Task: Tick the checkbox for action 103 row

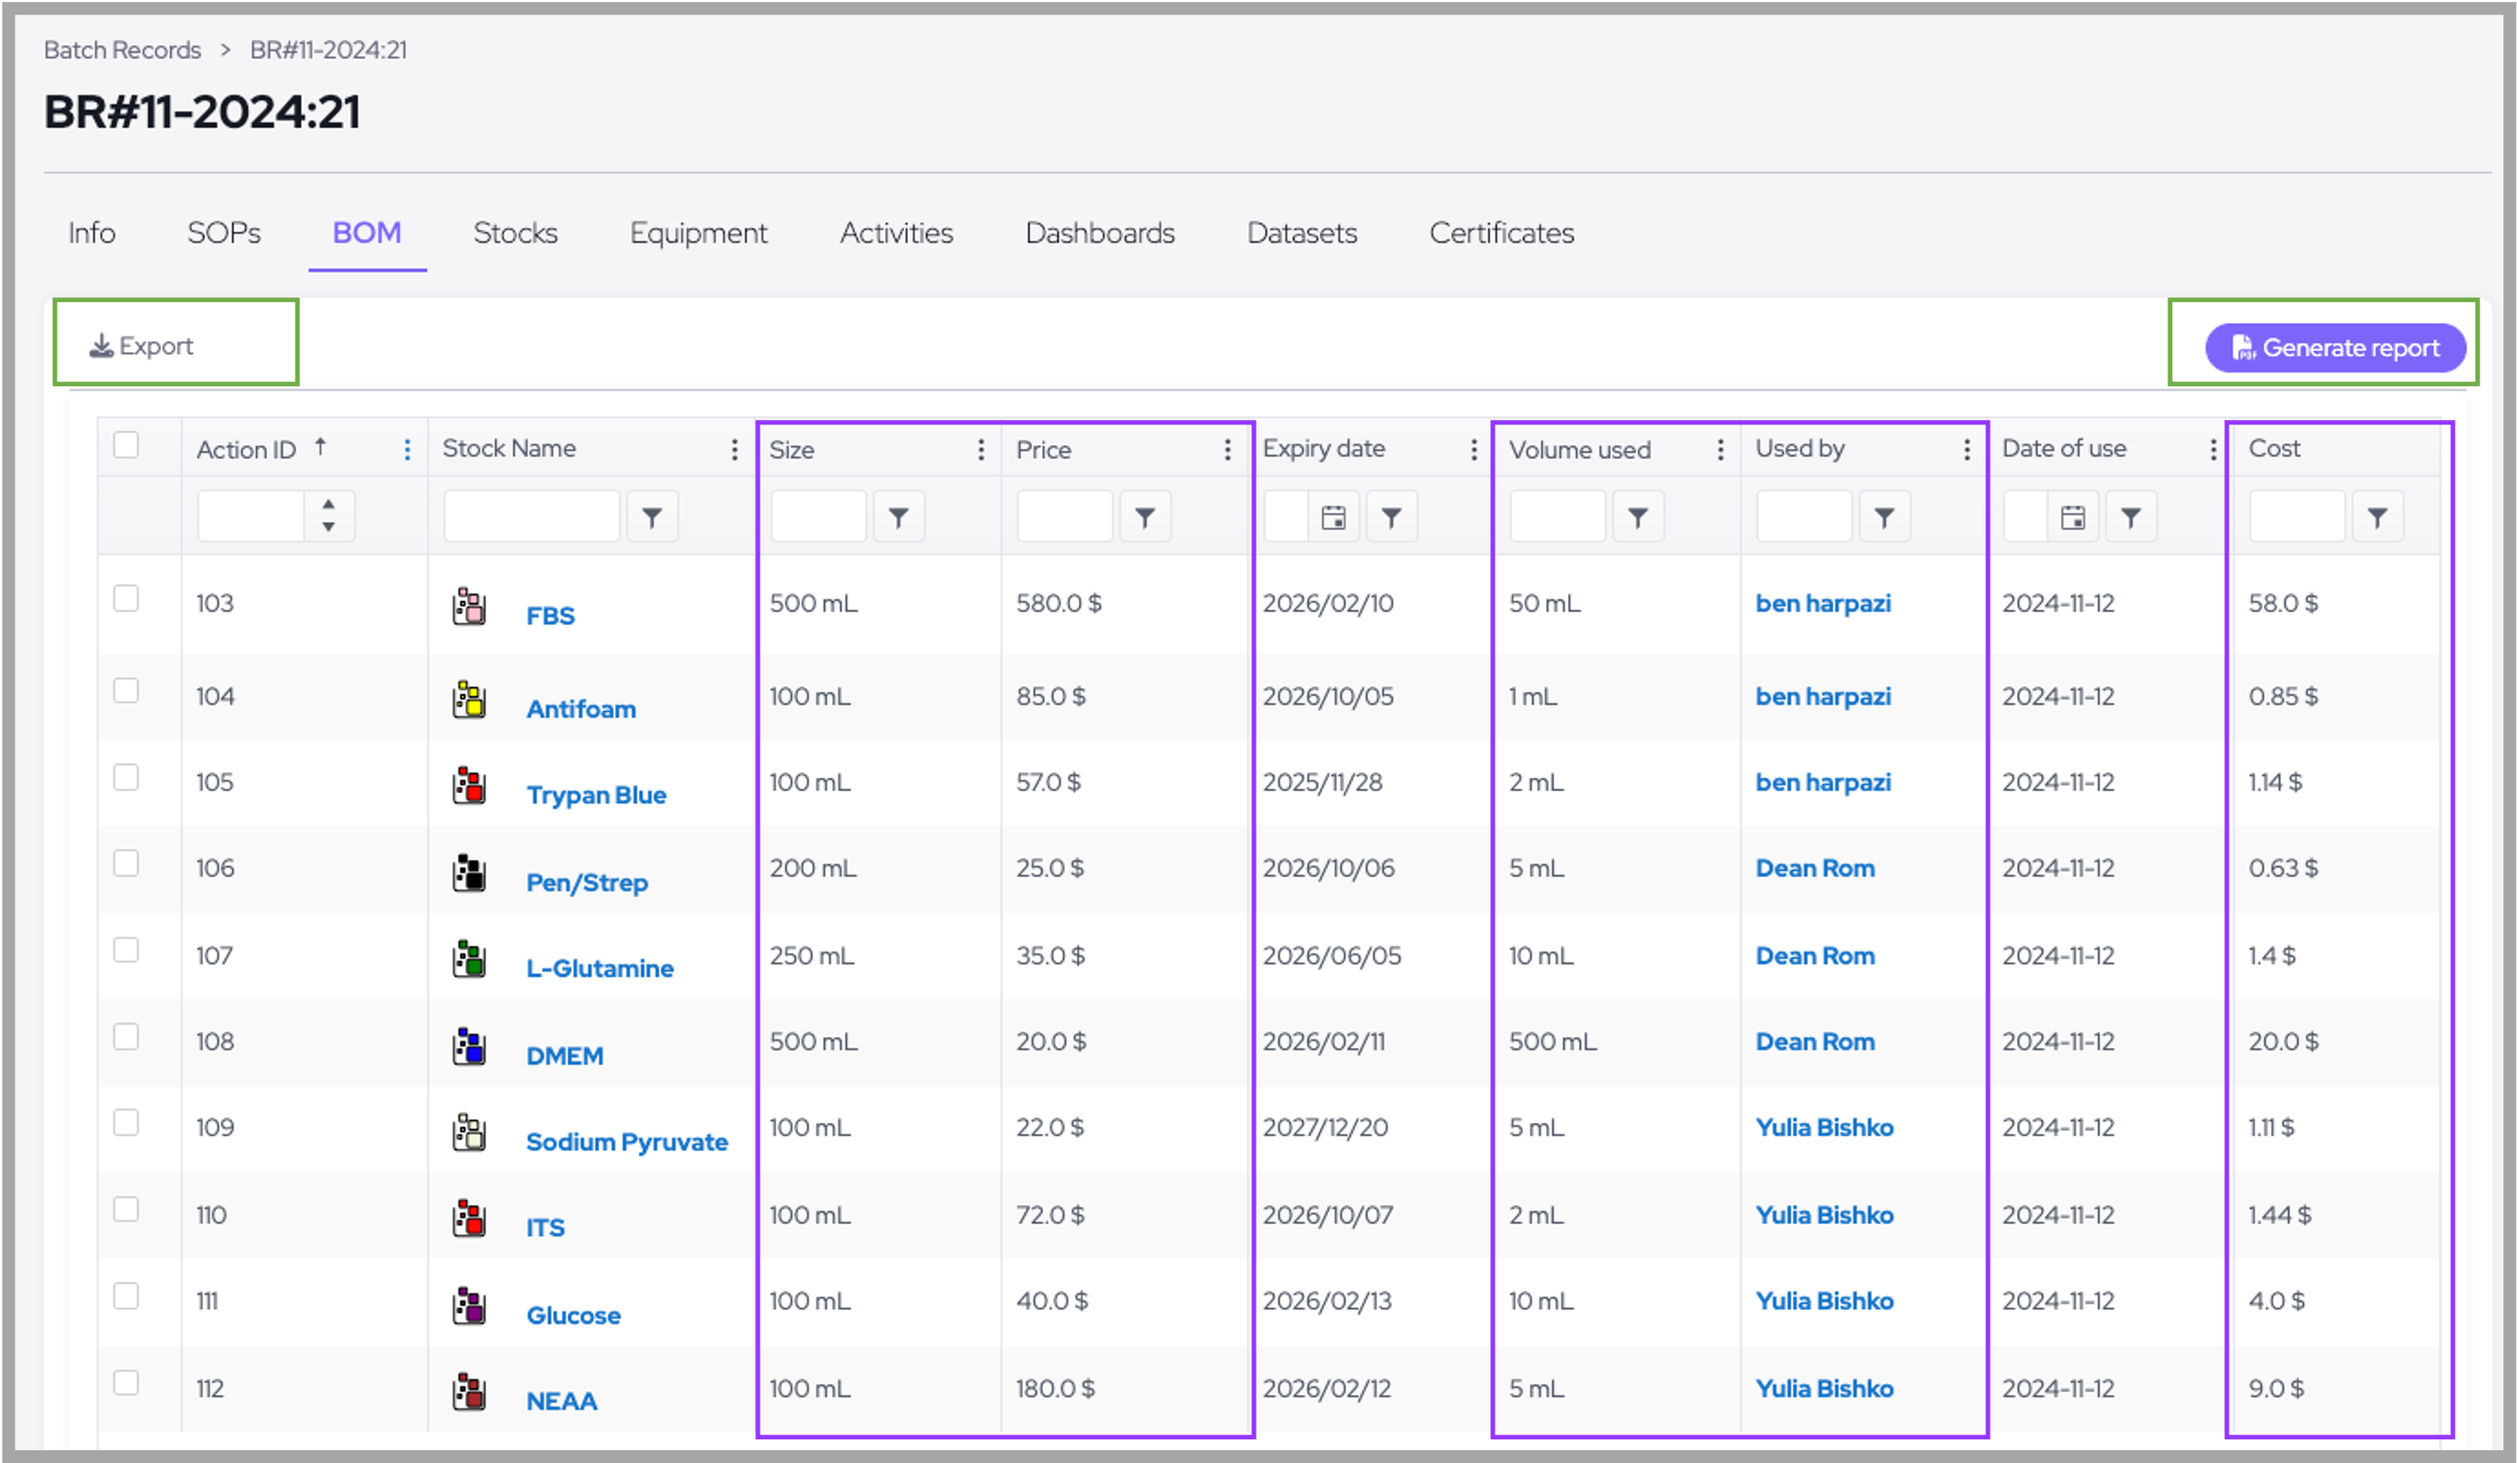Action: click(126, 598)
